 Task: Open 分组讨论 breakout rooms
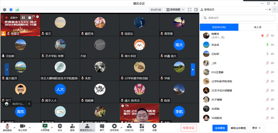point(129,127)
